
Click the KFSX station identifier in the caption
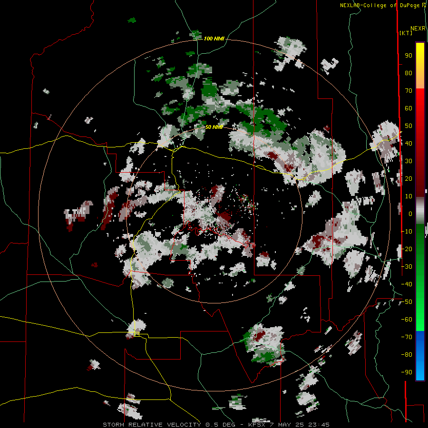(257, 425)
